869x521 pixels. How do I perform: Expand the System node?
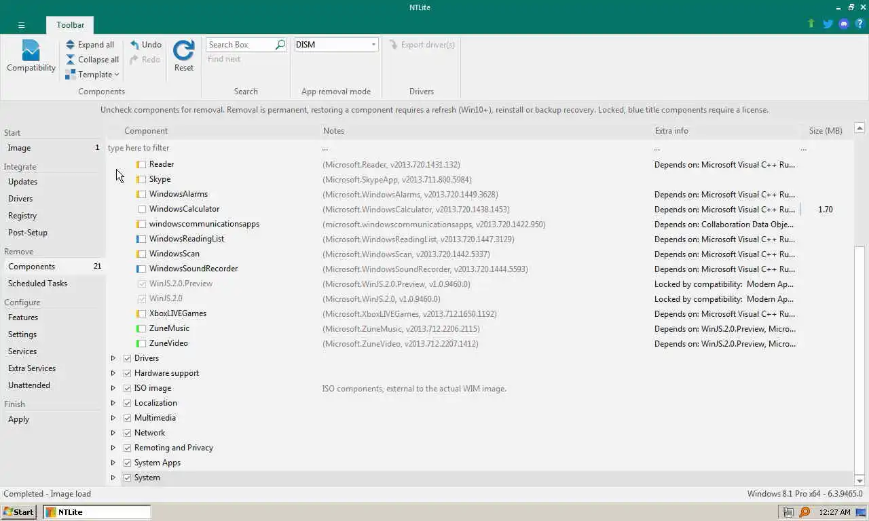113,478
